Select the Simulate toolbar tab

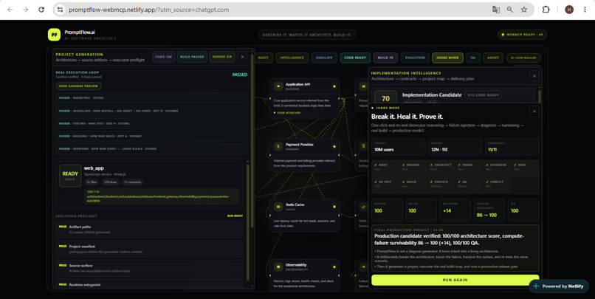tap(324, 58)
